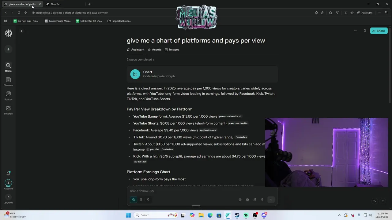Open epidemicsound source citation
The image size is (392, 220).
pos(208,130)
